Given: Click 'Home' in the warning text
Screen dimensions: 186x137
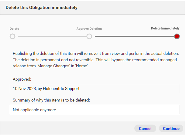Looking at the screenshot, I should [82, 66].
